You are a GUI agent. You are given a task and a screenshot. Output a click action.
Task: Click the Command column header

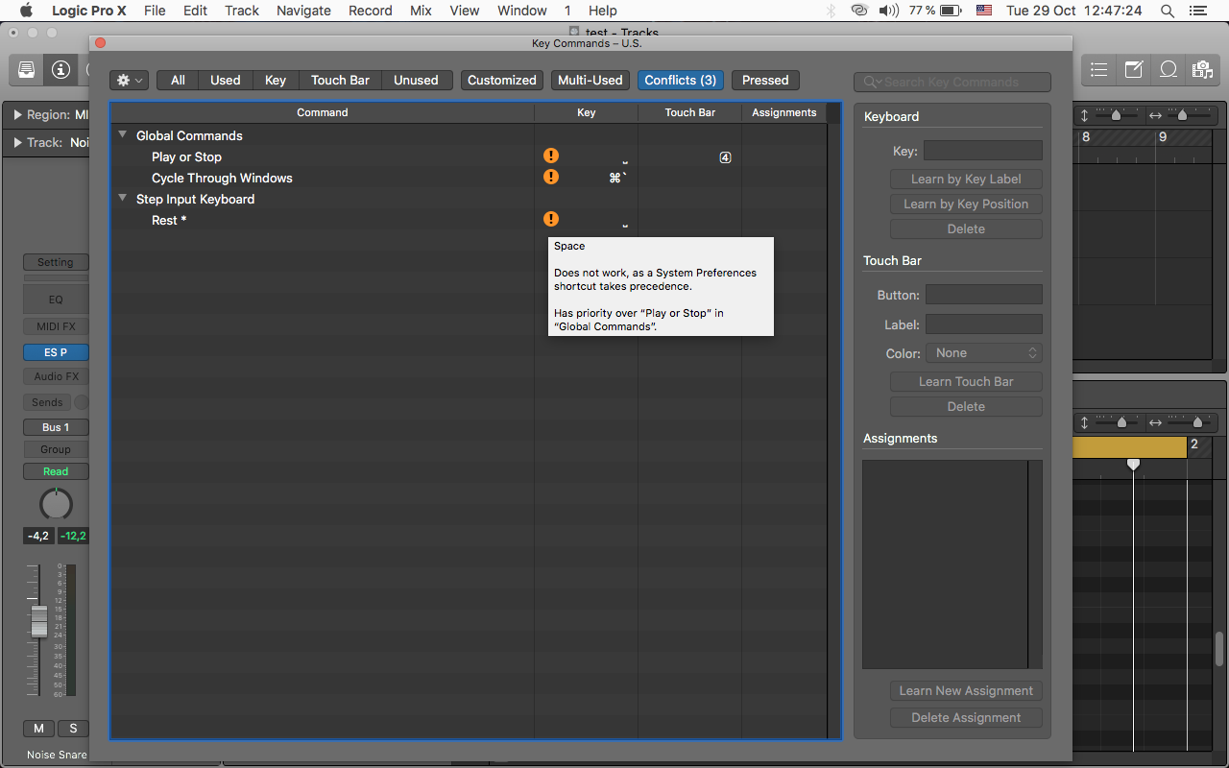(323, 112)
